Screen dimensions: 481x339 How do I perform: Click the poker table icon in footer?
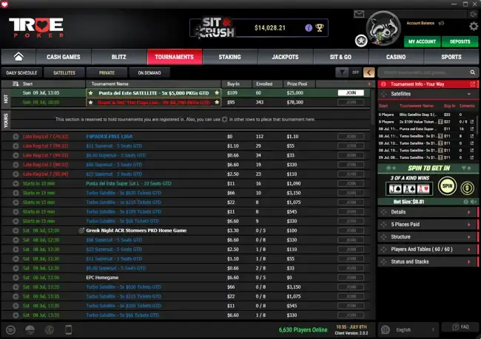click(x=30, y=330)
